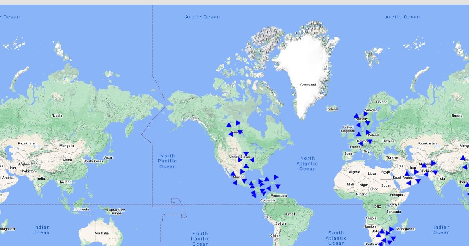Select the upward marker on Afghanistan label
Image resolution: width=469 pixels, height=246 pixels.
(424, 165)
